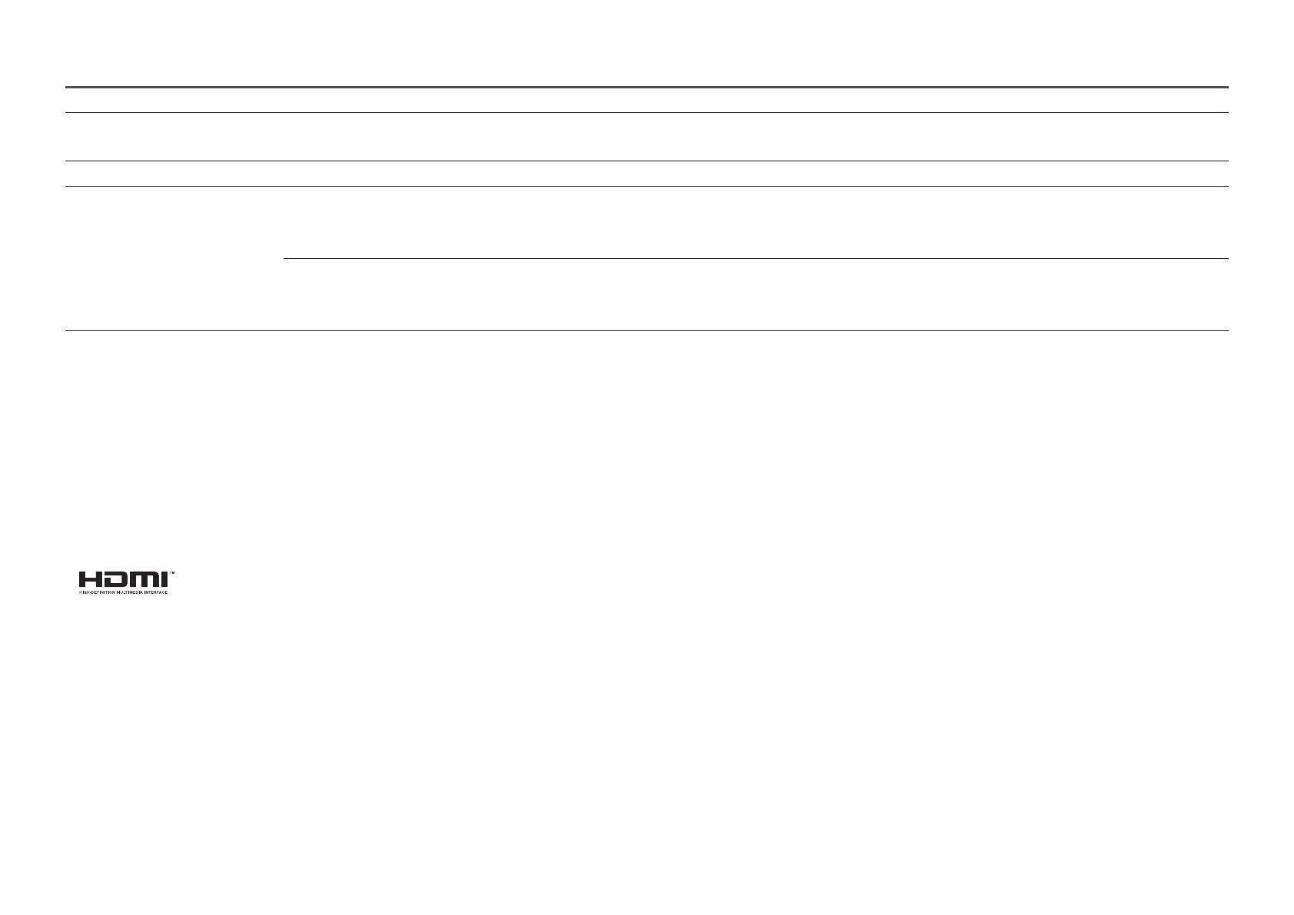
Task: Click the thick top border of table
Action: tap(646, 88)
